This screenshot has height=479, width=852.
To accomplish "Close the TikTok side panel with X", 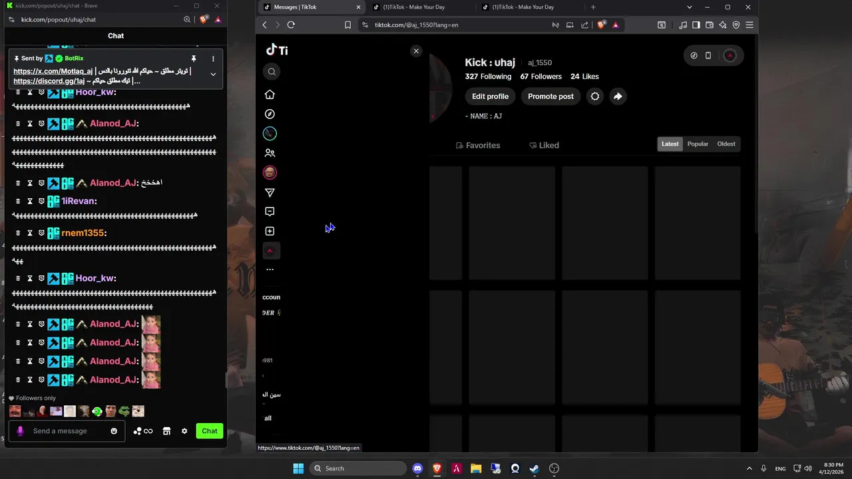I will [x=416, y=51].
